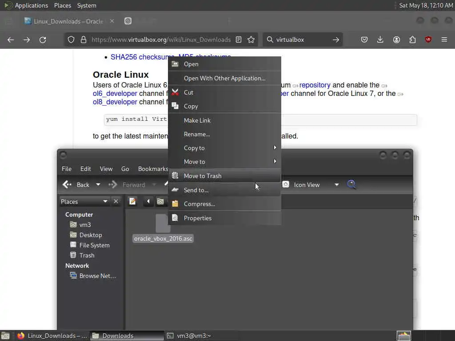Open the Firefox hamburger menu
This screenshot has width=455, height=341.
pos(444,40)
